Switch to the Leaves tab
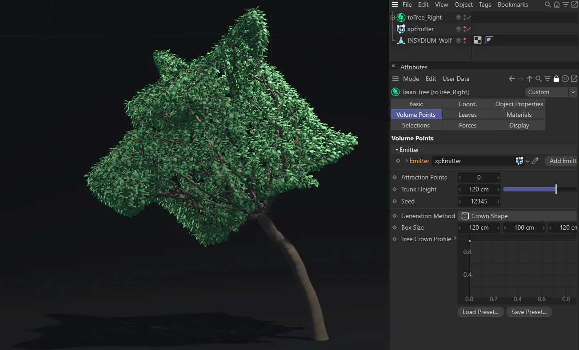Viewport: 579px width, 350px height. coord(467,115)
